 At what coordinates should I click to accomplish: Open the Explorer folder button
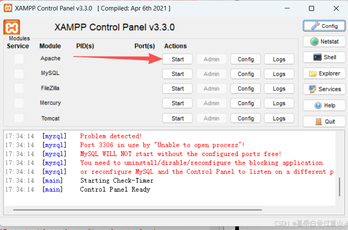324,74
